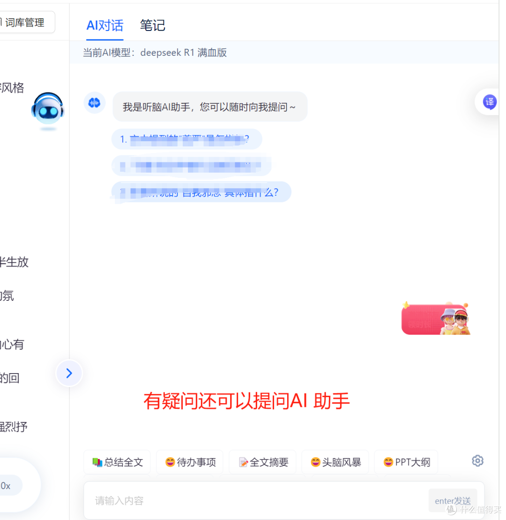Click the 总结全文 quick action
Image resolution: width=506 pixels, height=520 pixels.
pos(117,462)
